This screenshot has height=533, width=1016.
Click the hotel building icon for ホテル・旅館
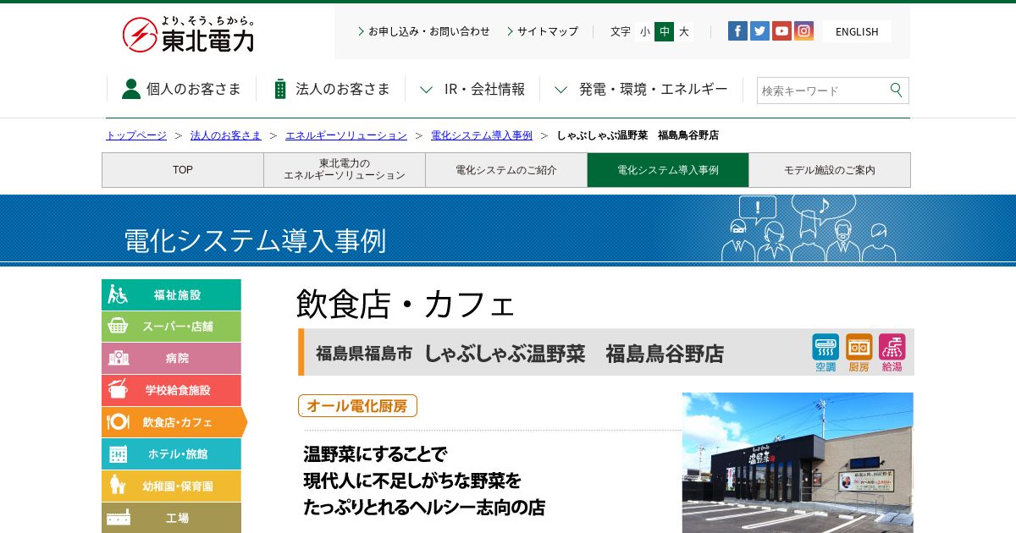coord(118,453)
